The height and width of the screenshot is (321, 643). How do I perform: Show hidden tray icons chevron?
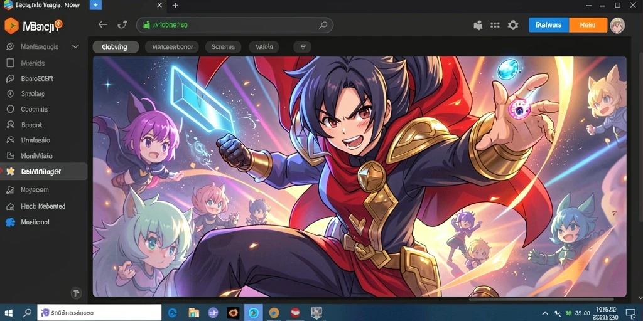(x=545, y=313)
